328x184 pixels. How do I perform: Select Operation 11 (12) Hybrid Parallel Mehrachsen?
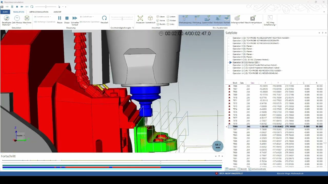(255, 65)
